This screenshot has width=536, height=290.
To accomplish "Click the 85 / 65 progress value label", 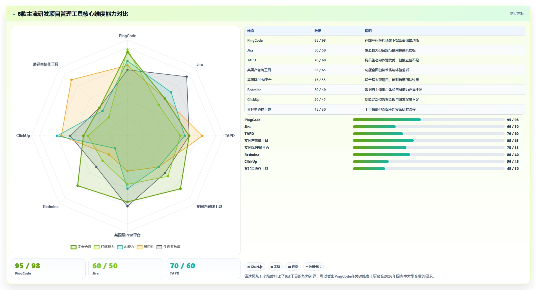I will (x=513, y=141).
